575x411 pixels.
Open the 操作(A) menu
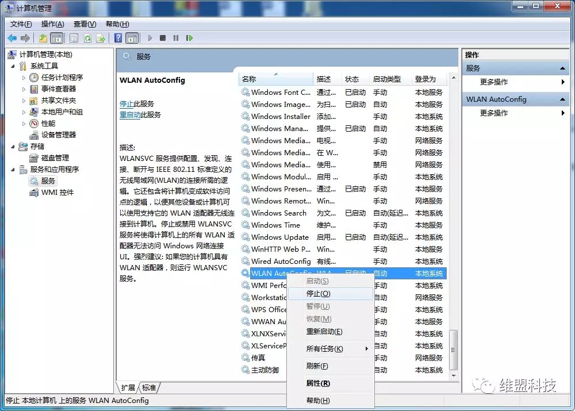(52, 24)
